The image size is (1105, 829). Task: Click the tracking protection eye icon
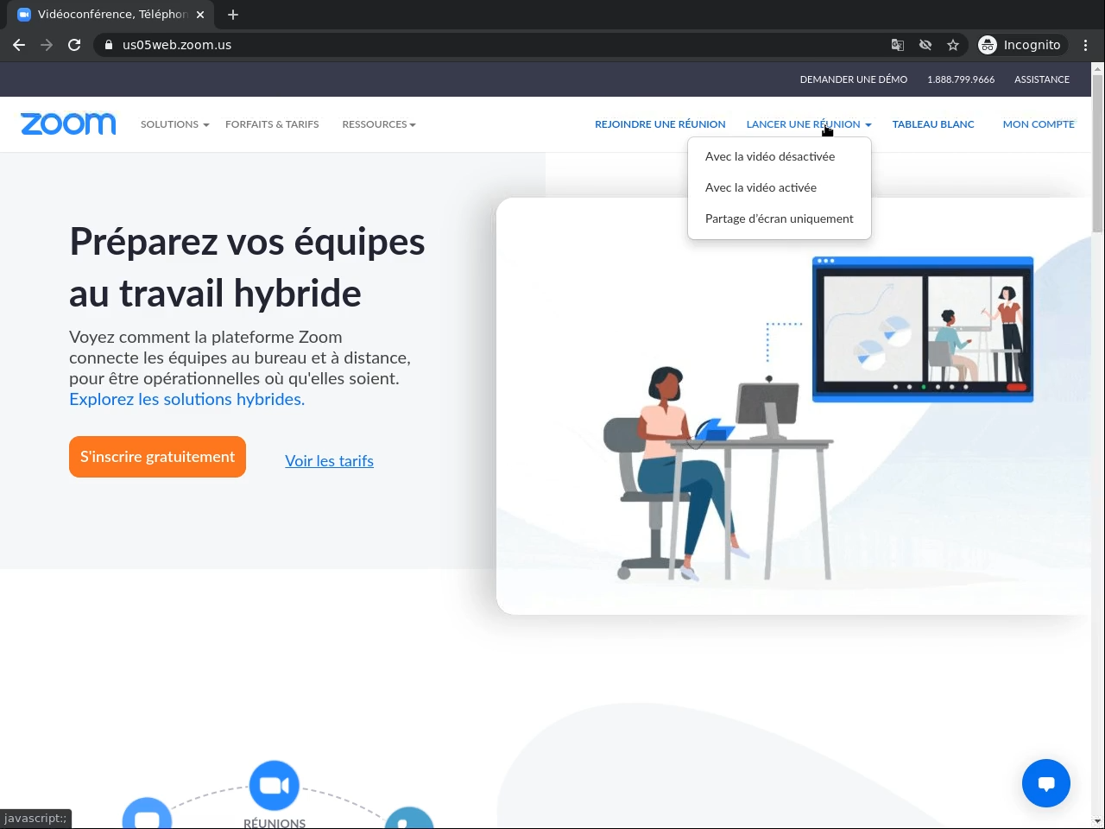click(x=925, y=45)
